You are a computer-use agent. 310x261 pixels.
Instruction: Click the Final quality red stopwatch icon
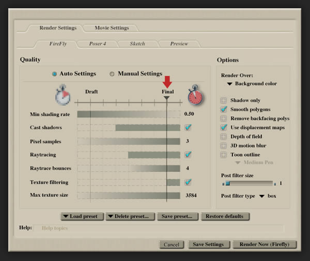pos(195,95)
